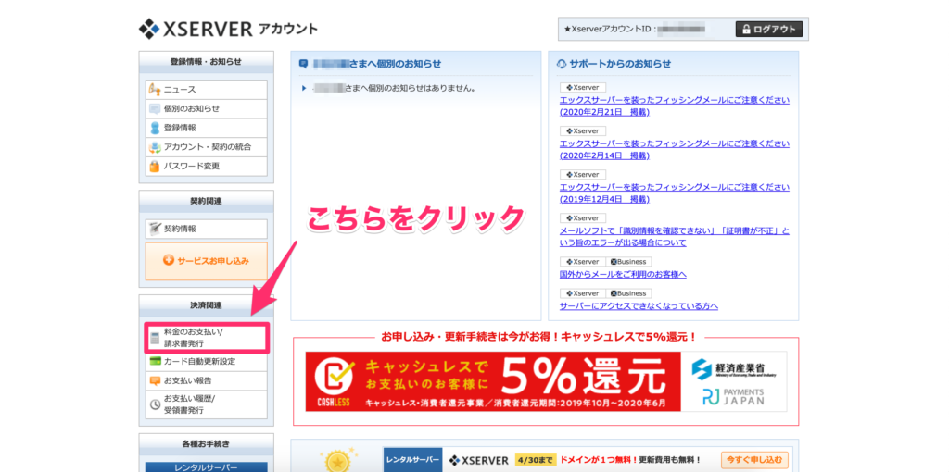Click the headset icon beside サポートからのお知らせ

pos(562,64)
